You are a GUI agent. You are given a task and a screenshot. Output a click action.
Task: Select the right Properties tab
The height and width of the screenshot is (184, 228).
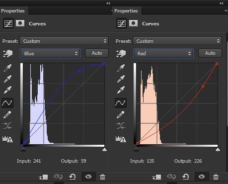pyautogui.click(x=126, y=11)
